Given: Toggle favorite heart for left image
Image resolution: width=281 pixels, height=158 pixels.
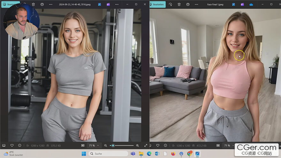Looking at the screenshot, I should coord(12,146).
